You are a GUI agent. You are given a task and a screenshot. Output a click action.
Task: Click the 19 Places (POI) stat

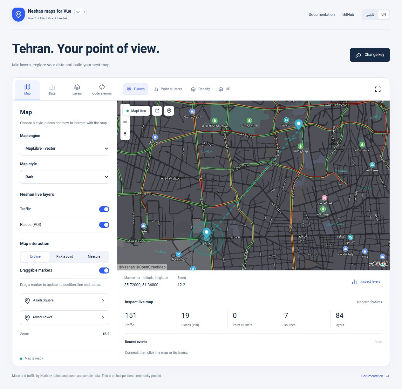coord(190,319)
